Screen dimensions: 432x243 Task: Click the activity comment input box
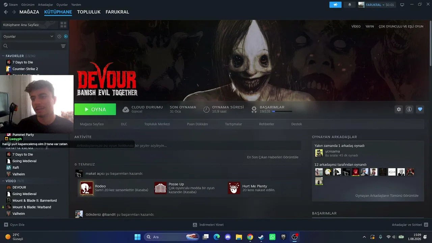coord(188,145)
